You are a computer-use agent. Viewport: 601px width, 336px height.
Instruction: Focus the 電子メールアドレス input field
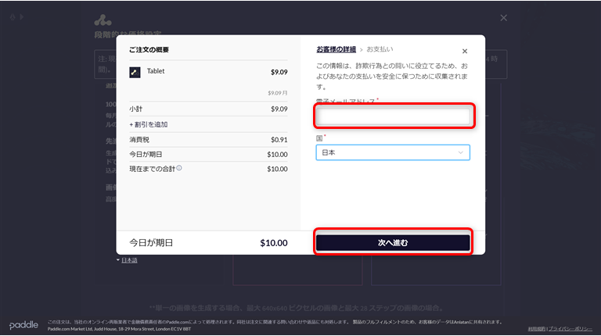pos(393,116)
